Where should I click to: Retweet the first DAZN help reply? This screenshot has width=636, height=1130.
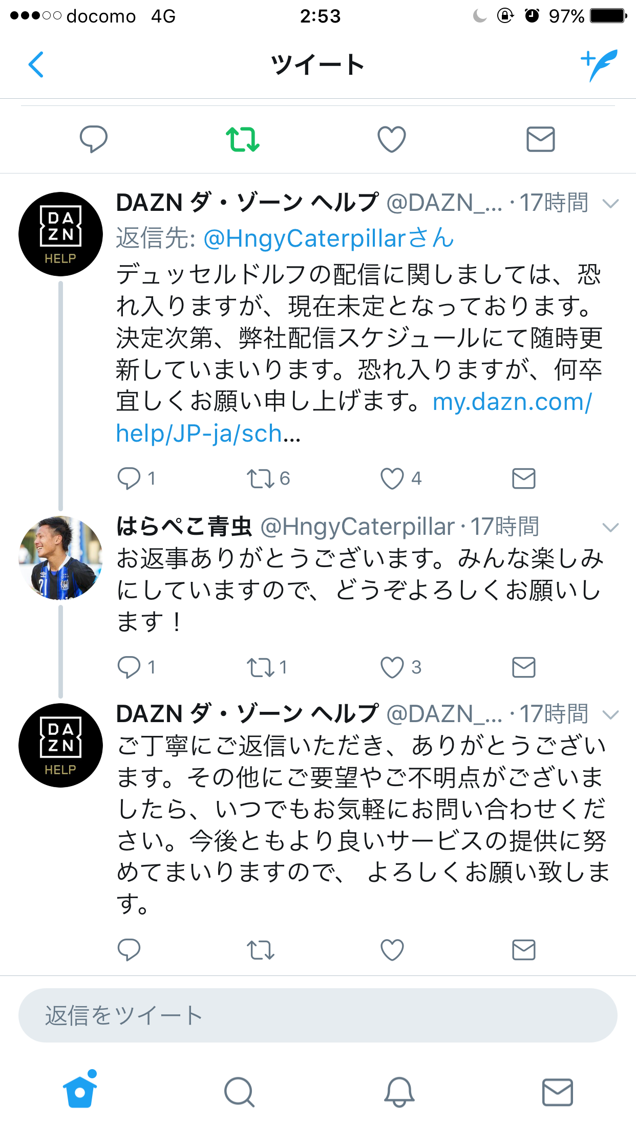point(261,479)
